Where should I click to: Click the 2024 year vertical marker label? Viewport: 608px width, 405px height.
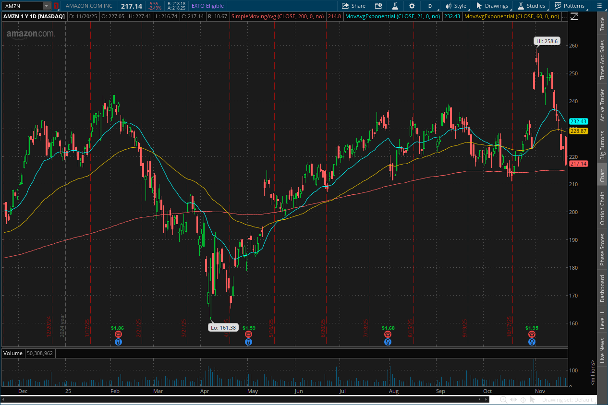pyautogui.click(x=62, y=326)
